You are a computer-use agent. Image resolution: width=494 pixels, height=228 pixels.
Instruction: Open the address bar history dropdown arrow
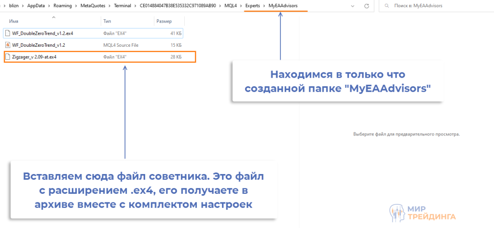[353, 6]
